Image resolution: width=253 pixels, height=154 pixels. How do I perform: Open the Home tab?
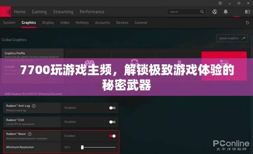[x=20, y=12]
